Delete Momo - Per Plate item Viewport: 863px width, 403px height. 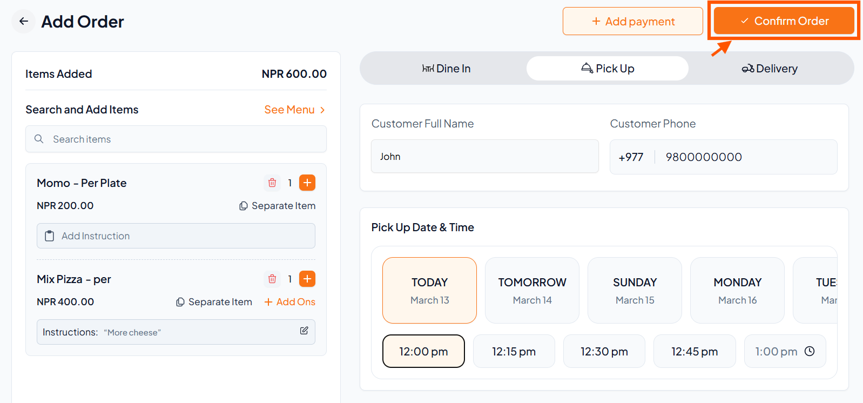272,183
